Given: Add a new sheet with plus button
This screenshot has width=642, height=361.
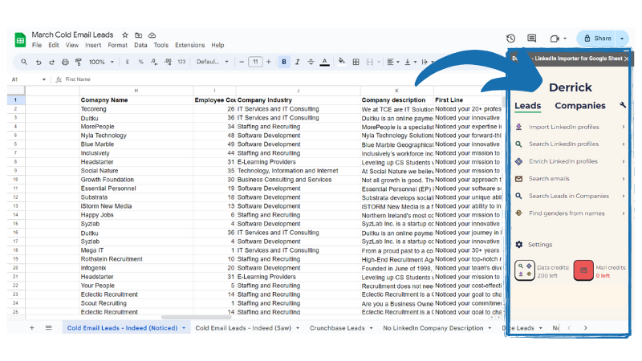Looking at the screenshot, I should coord(32,328).
